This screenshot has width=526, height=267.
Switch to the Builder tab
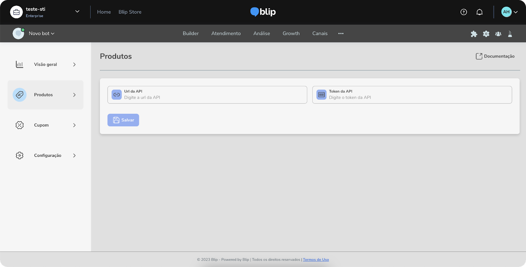tap(191, 34)
